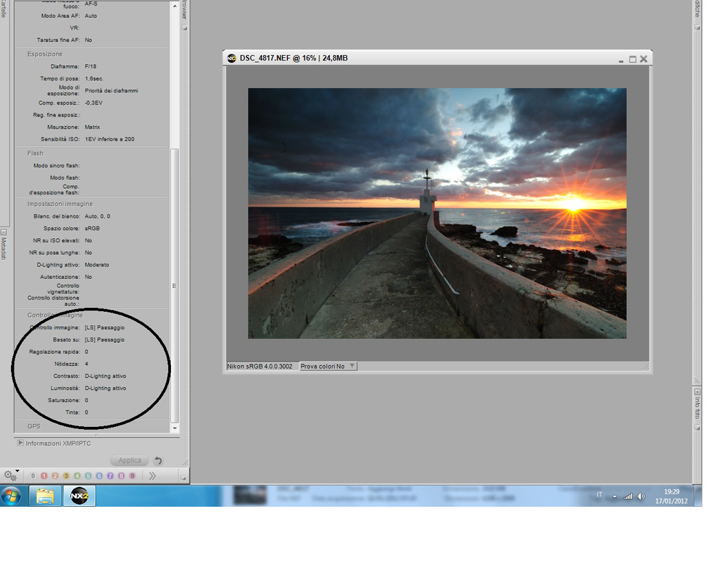The image size is (706, 564).
Task: Select the Contrasto value D-Lighting attivo
Action: tap(105, 376)
